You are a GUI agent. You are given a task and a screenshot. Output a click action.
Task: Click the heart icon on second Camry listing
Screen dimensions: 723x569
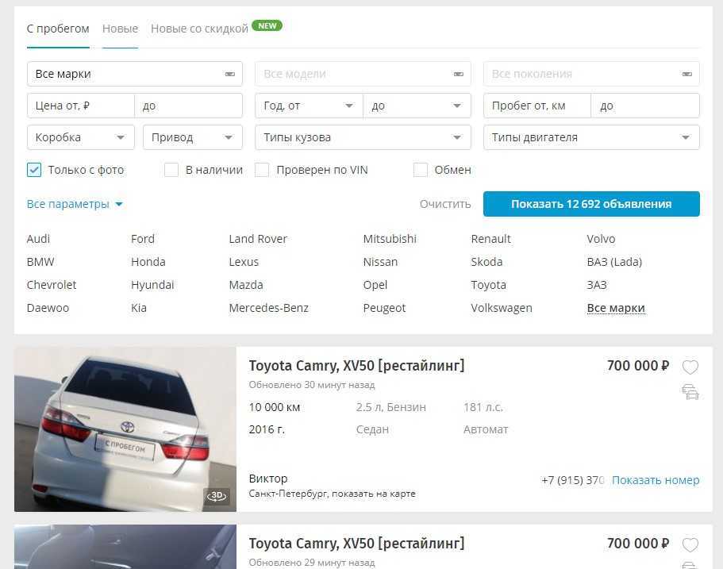(x=690, y=545)
